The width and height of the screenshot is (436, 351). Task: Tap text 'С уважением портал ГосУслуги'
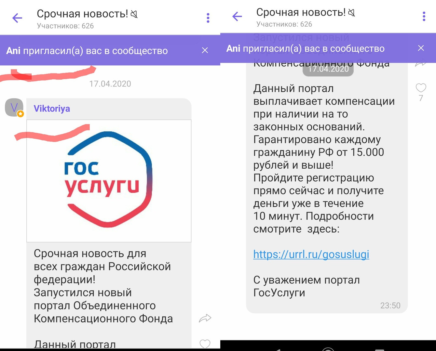click(x=307, y=286)
